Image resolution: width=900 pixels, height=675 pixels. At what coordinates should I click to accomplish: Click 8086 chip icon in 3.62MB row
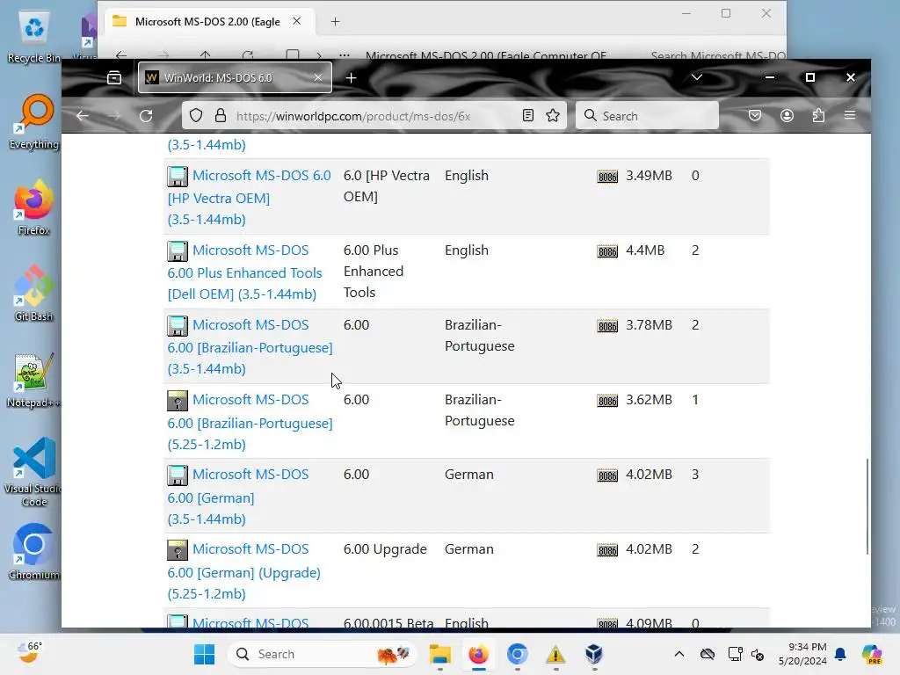tap(607, 401)
